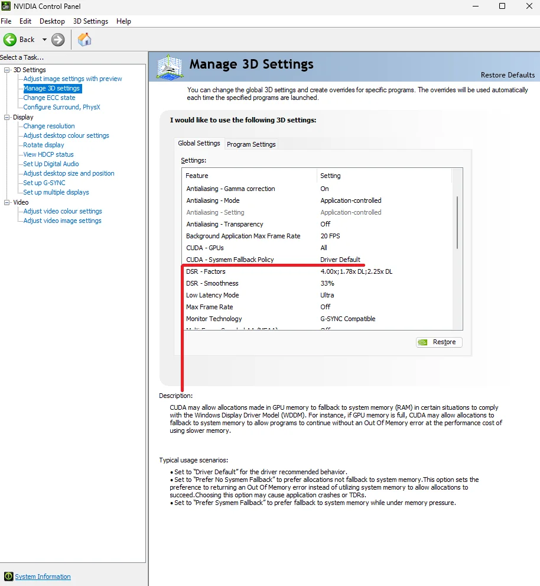Collapse the 3D Settings tree node
Image resolution: width=540 pixels, height=586 pixels.
tap(6, 70)
